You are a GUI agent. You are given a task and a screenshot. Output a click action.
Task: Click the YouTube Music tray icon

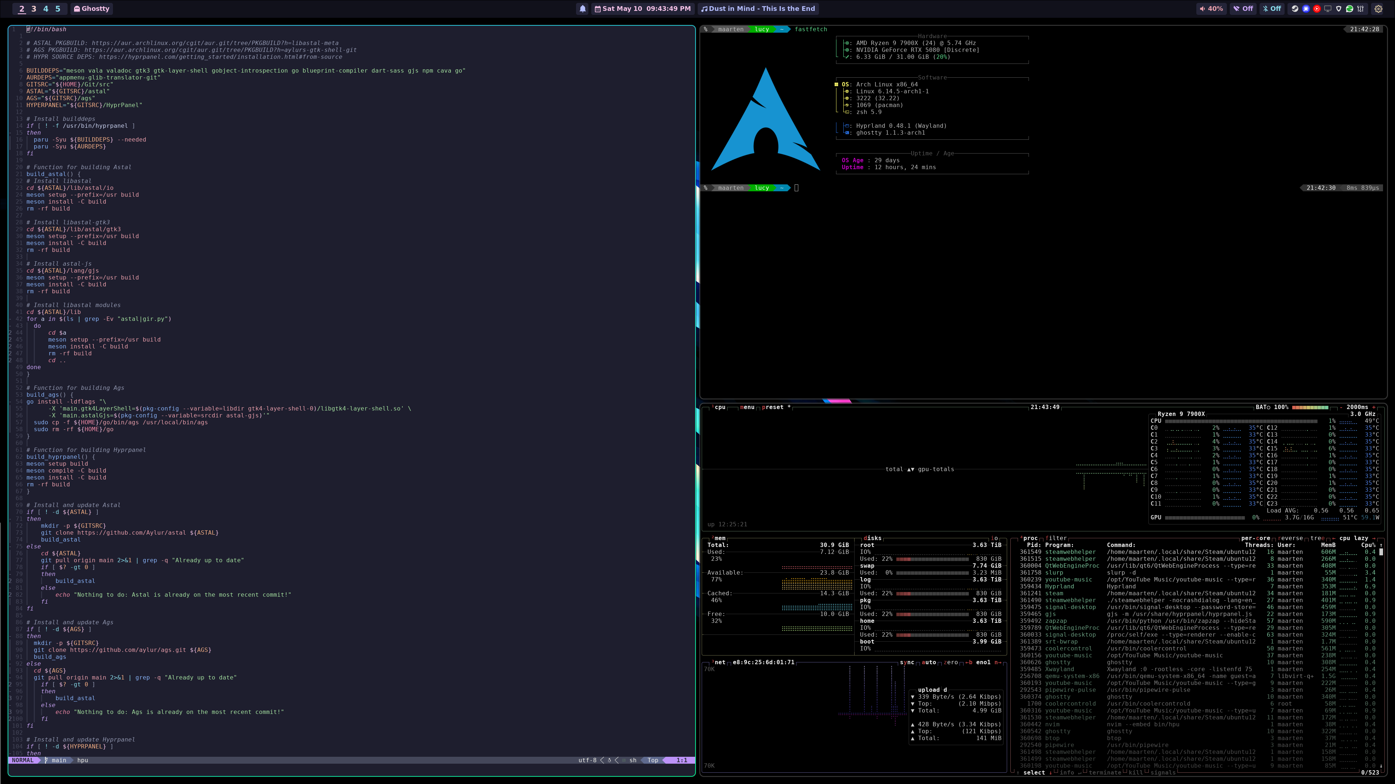pos(1317,9)
